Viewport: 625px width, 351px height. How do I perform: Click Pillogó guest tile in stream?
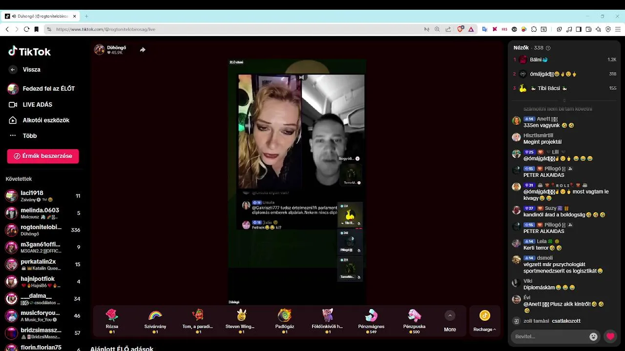tap(350, 241)
